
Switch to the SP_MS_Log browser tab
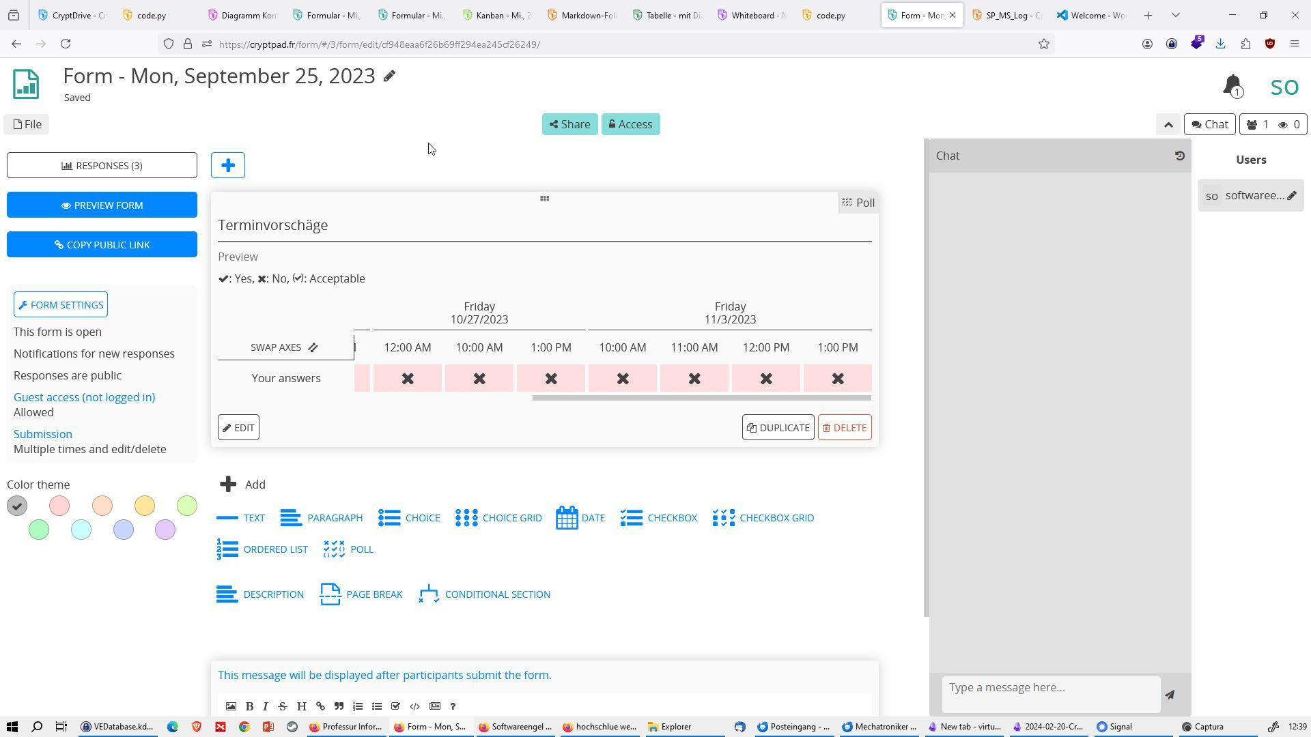[1007, 15]
